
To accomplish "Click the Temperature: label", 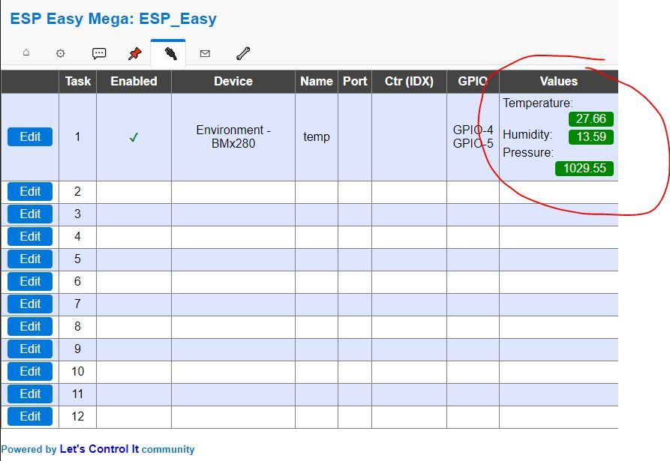I will click(538, 103).
